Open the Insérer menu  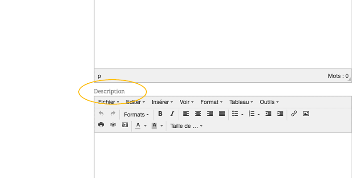[x=162, y=102]
